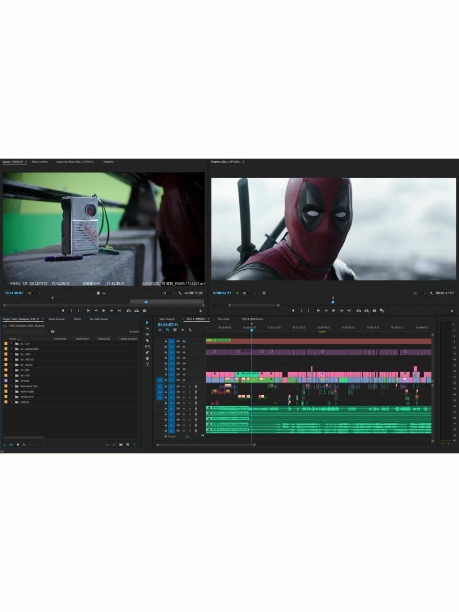Image resolution: width=459 pixels, height=612 pixels.
Task: Click the Find magnifier in Project panel
Action: (x=114, y=445)
